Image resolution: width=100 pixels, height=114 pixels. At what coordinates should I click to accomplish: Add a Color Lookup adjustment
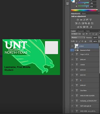pyautogui.click(x=92, y=23)
